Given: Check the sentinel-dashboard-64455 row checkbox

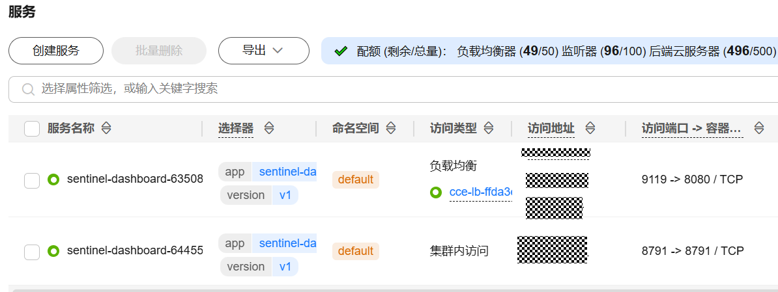Looking at the screenshot, I should (32, 252).
